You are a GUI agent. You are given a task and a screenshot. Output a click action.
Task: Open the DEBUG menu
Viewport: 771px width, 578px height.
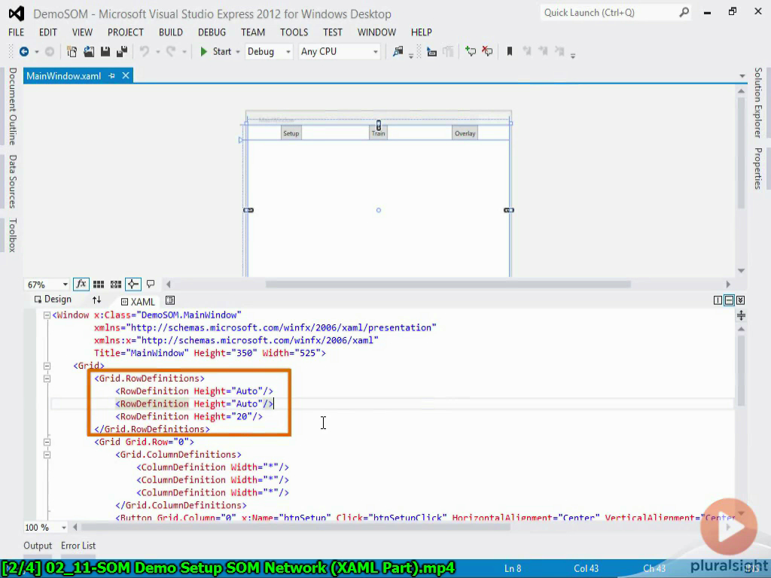(212, 32)
